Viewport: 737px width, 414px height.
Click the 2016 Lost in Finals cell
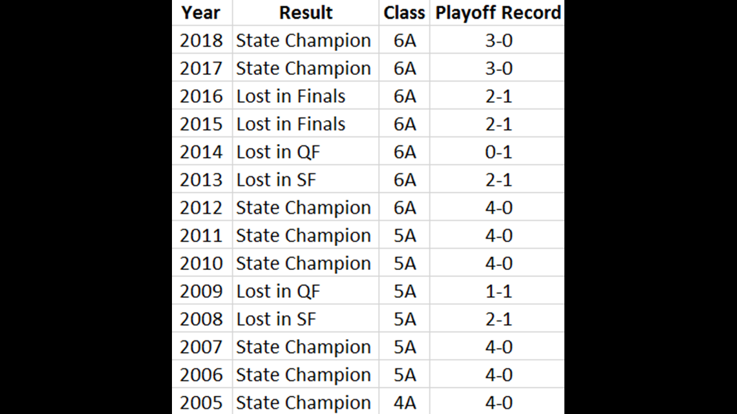pyautogui.click(x=306, y=96)
